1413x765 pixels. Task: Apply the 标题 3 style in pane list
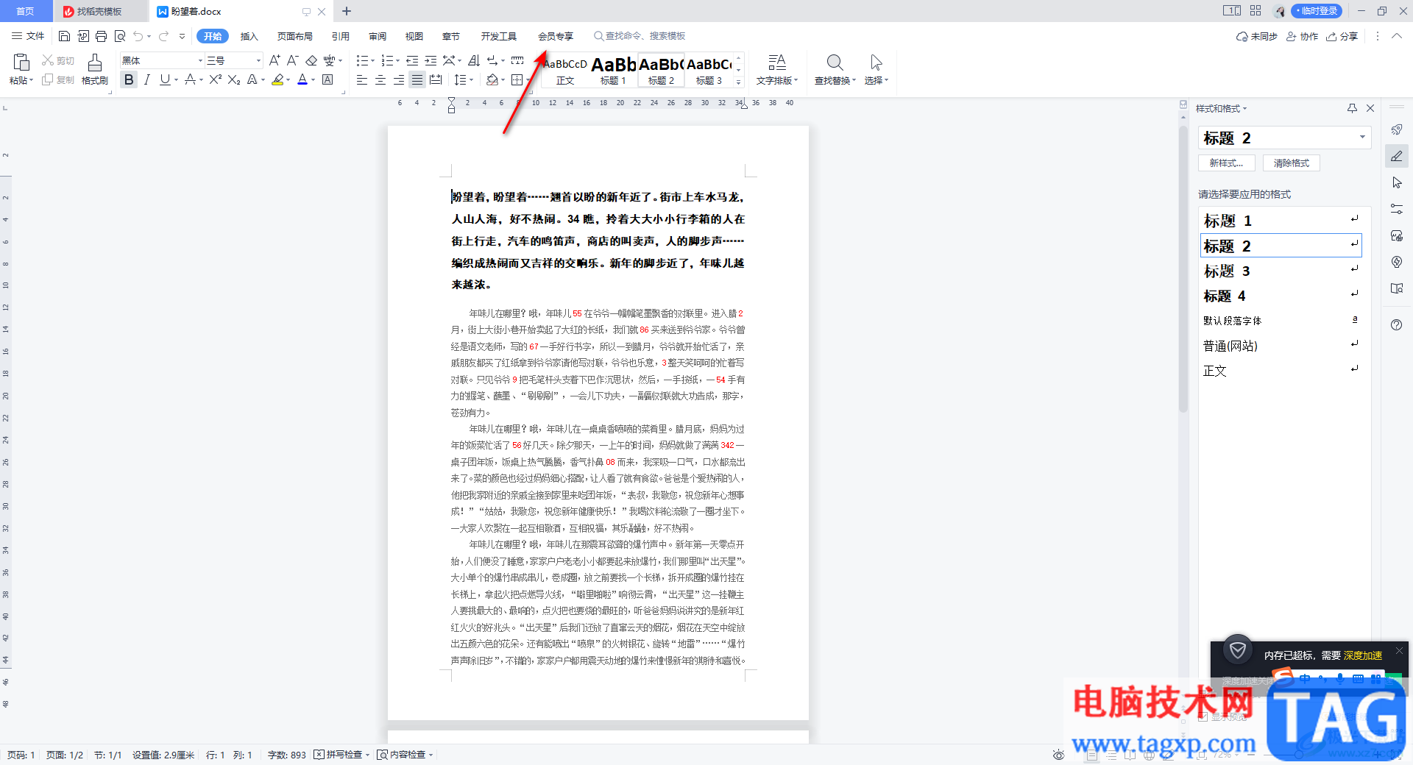(x=1281, y=271)
